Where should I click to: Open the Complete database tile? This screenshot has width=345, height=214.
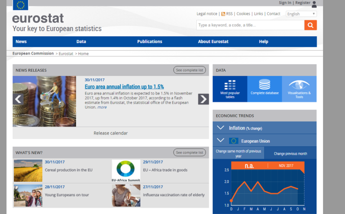tap(265, 89)
